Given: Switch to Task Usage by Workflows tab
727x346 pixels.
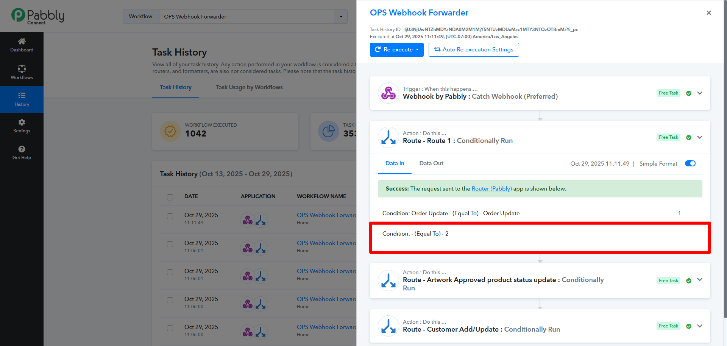Looking at the screenshot, I should pos(249,87).
